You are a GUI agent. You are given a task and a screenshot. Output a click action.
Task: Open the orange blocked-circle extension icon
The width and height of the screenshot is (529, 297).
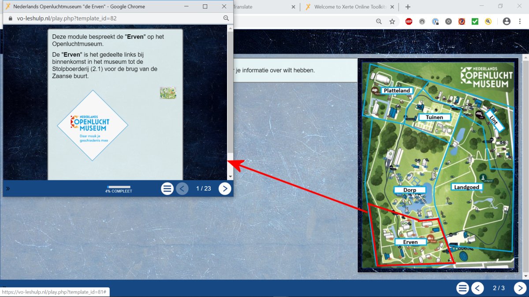[462, 21]
